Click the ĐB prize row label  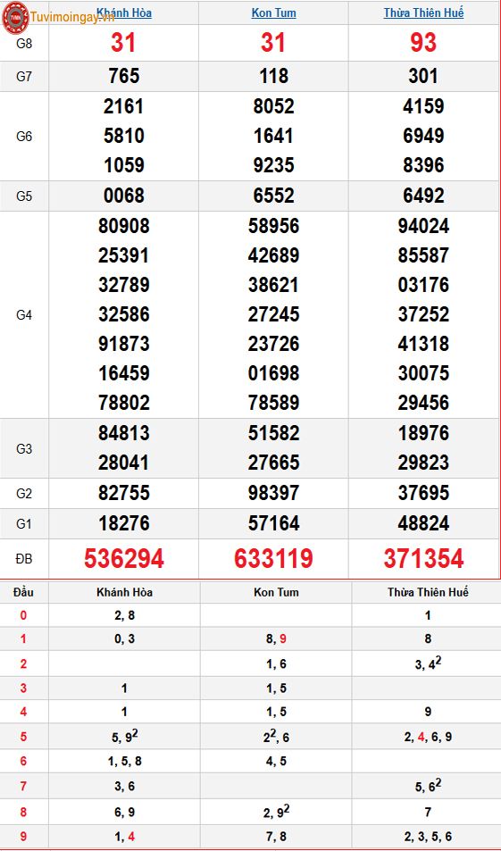tap(24, 559)
